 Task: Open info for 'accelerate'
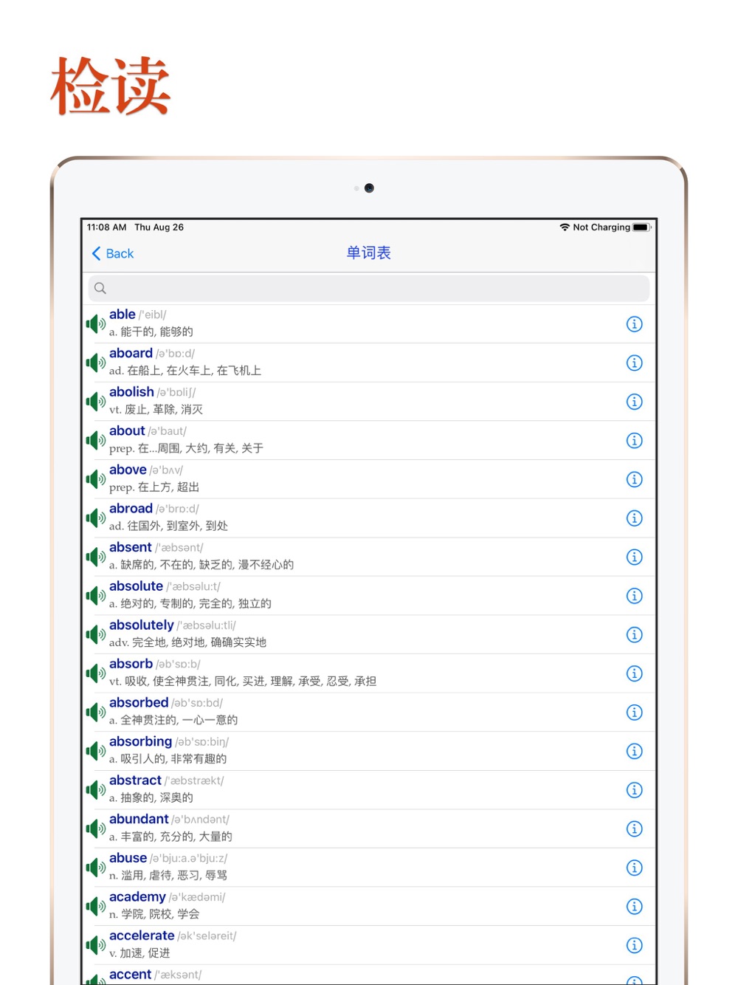click(x=634, y=945)
